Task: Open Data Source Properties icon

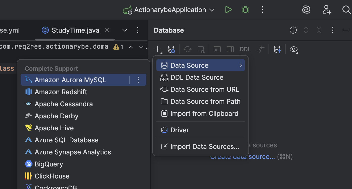Action: pos(171,49)
